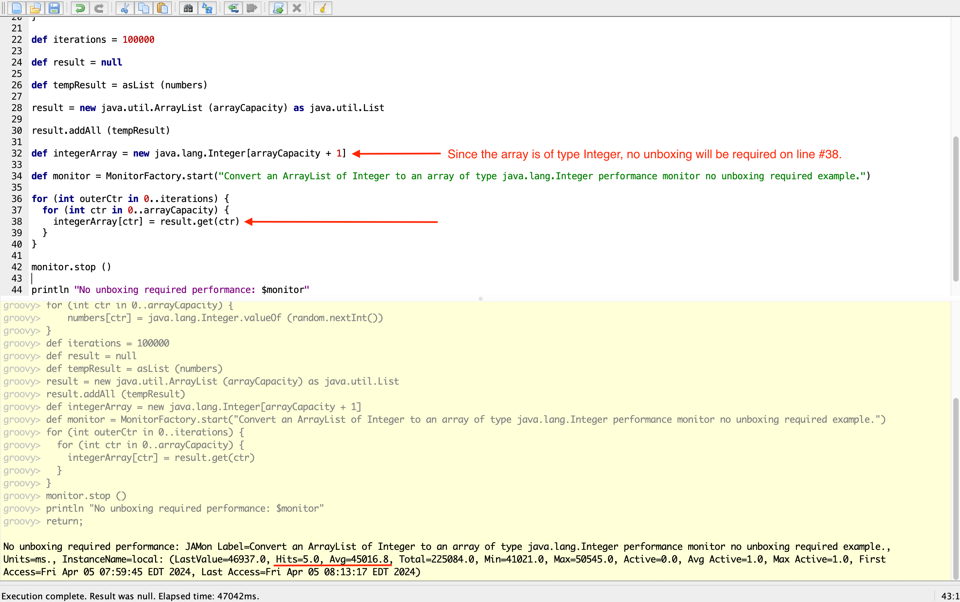Click 'integerArray[ctr] = result.get(ctr)' on line 38
960x602 pixels.
click(146, 221)
